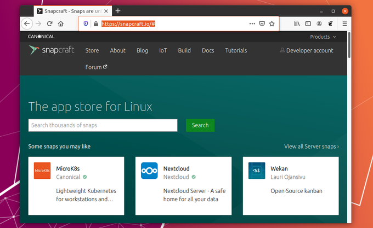The height and width of the screenshot is (228, 373).
Task: Click the Nextcloud app icon
Action: pyautogui.click(x=149, y=171)
